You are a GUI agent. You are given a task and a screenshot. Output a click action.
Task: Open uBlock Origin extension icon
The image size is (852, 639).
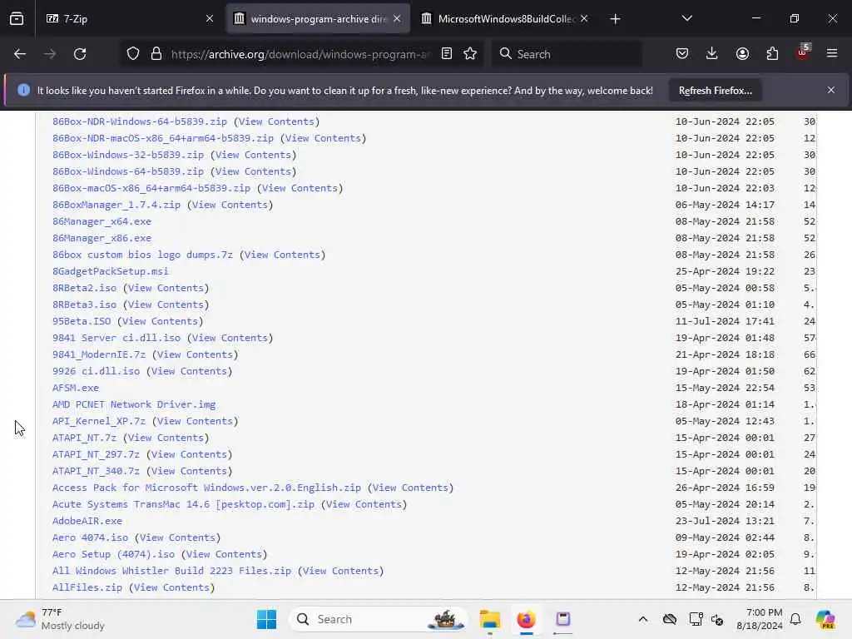[803, 52]
